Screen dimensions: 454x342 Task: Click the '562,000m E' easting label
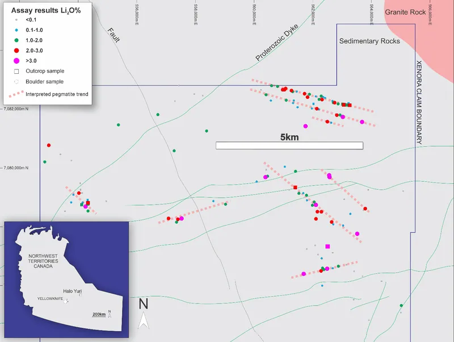point(313,15)
